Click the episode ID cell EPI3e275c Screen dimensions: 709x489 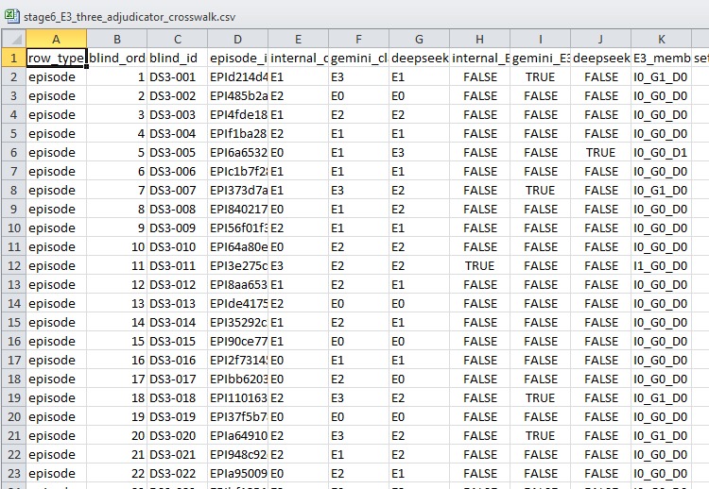[238, 265]
